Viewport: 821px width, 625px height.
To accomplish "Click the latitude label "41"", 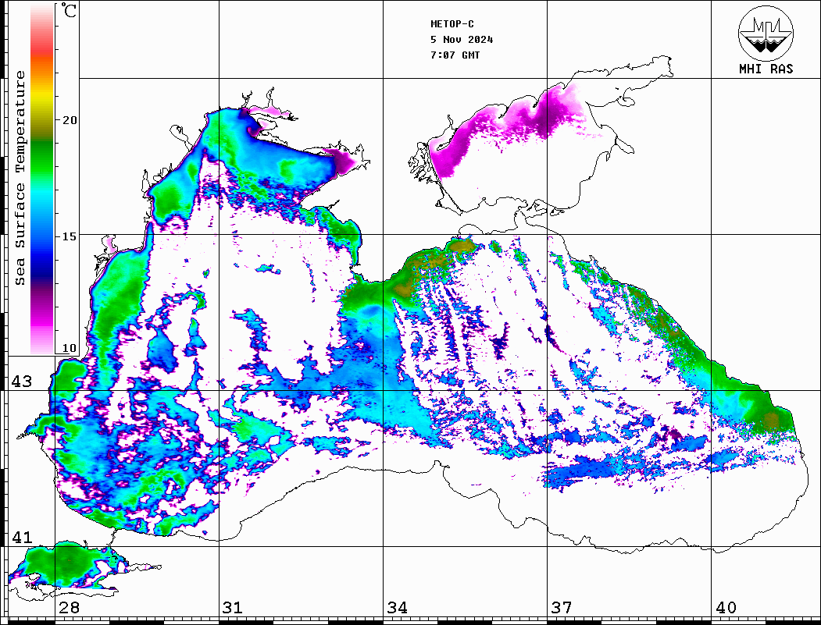I will pos(21,537).
